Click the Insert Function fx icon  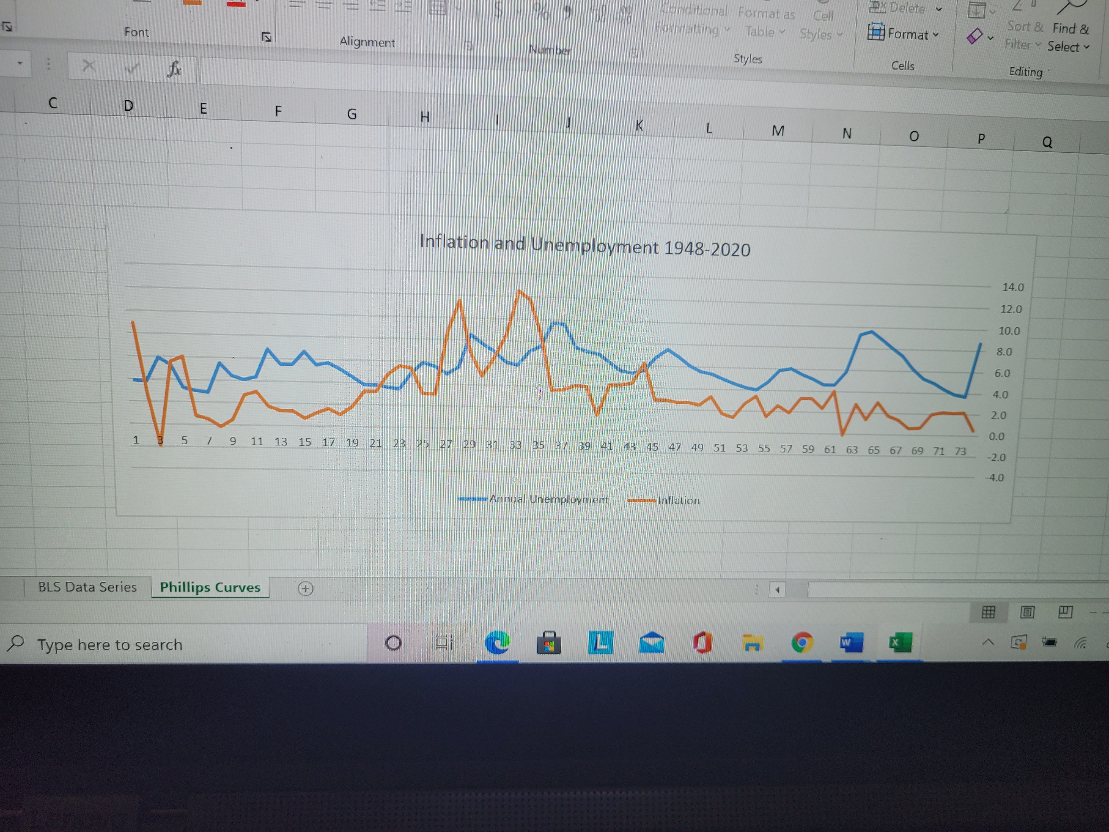(x=174, y=68)
